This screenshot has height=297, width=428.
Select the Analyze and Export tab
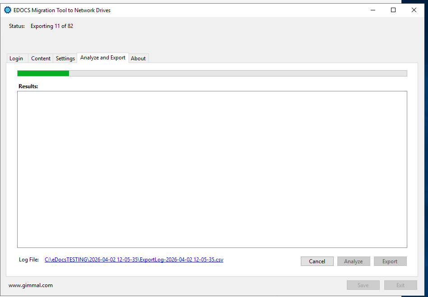coord(103,58)
